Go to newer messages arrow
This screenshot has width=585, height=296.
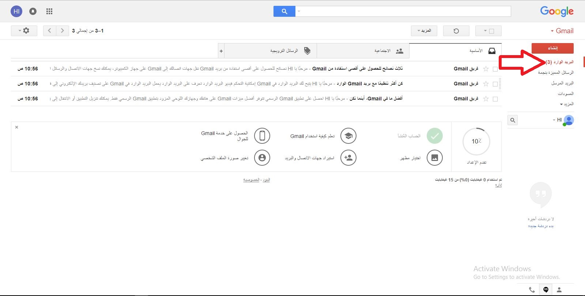50,31
